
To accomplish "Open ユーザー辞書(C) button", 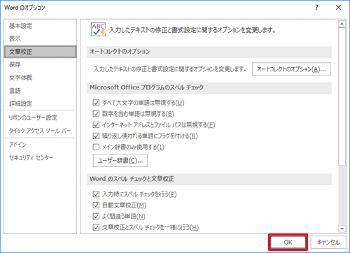I will (120, 161).
